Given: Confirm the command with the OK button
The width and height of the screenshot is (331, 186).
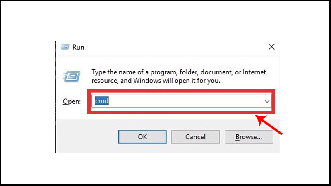Looking at the screenshot, I should 142,137.
